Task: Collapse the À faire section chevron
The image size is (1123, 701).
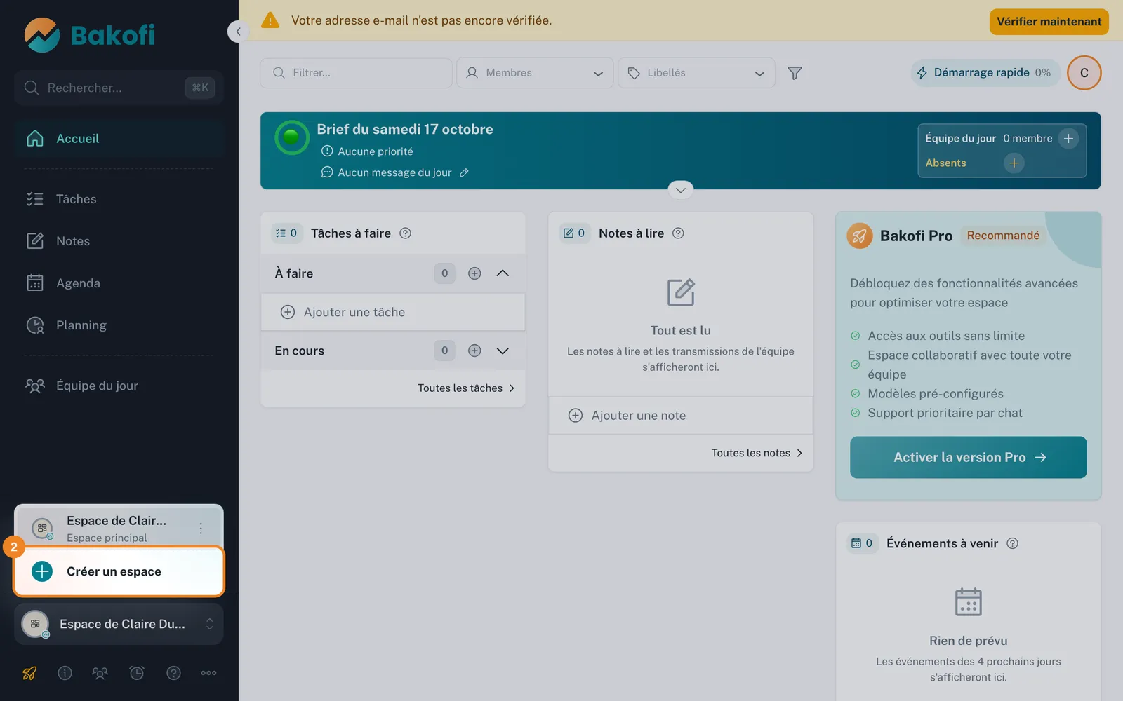Action: 503,273
